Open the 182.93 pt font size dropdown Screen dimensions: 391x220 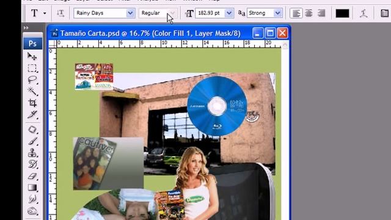(x=228, y=13)
